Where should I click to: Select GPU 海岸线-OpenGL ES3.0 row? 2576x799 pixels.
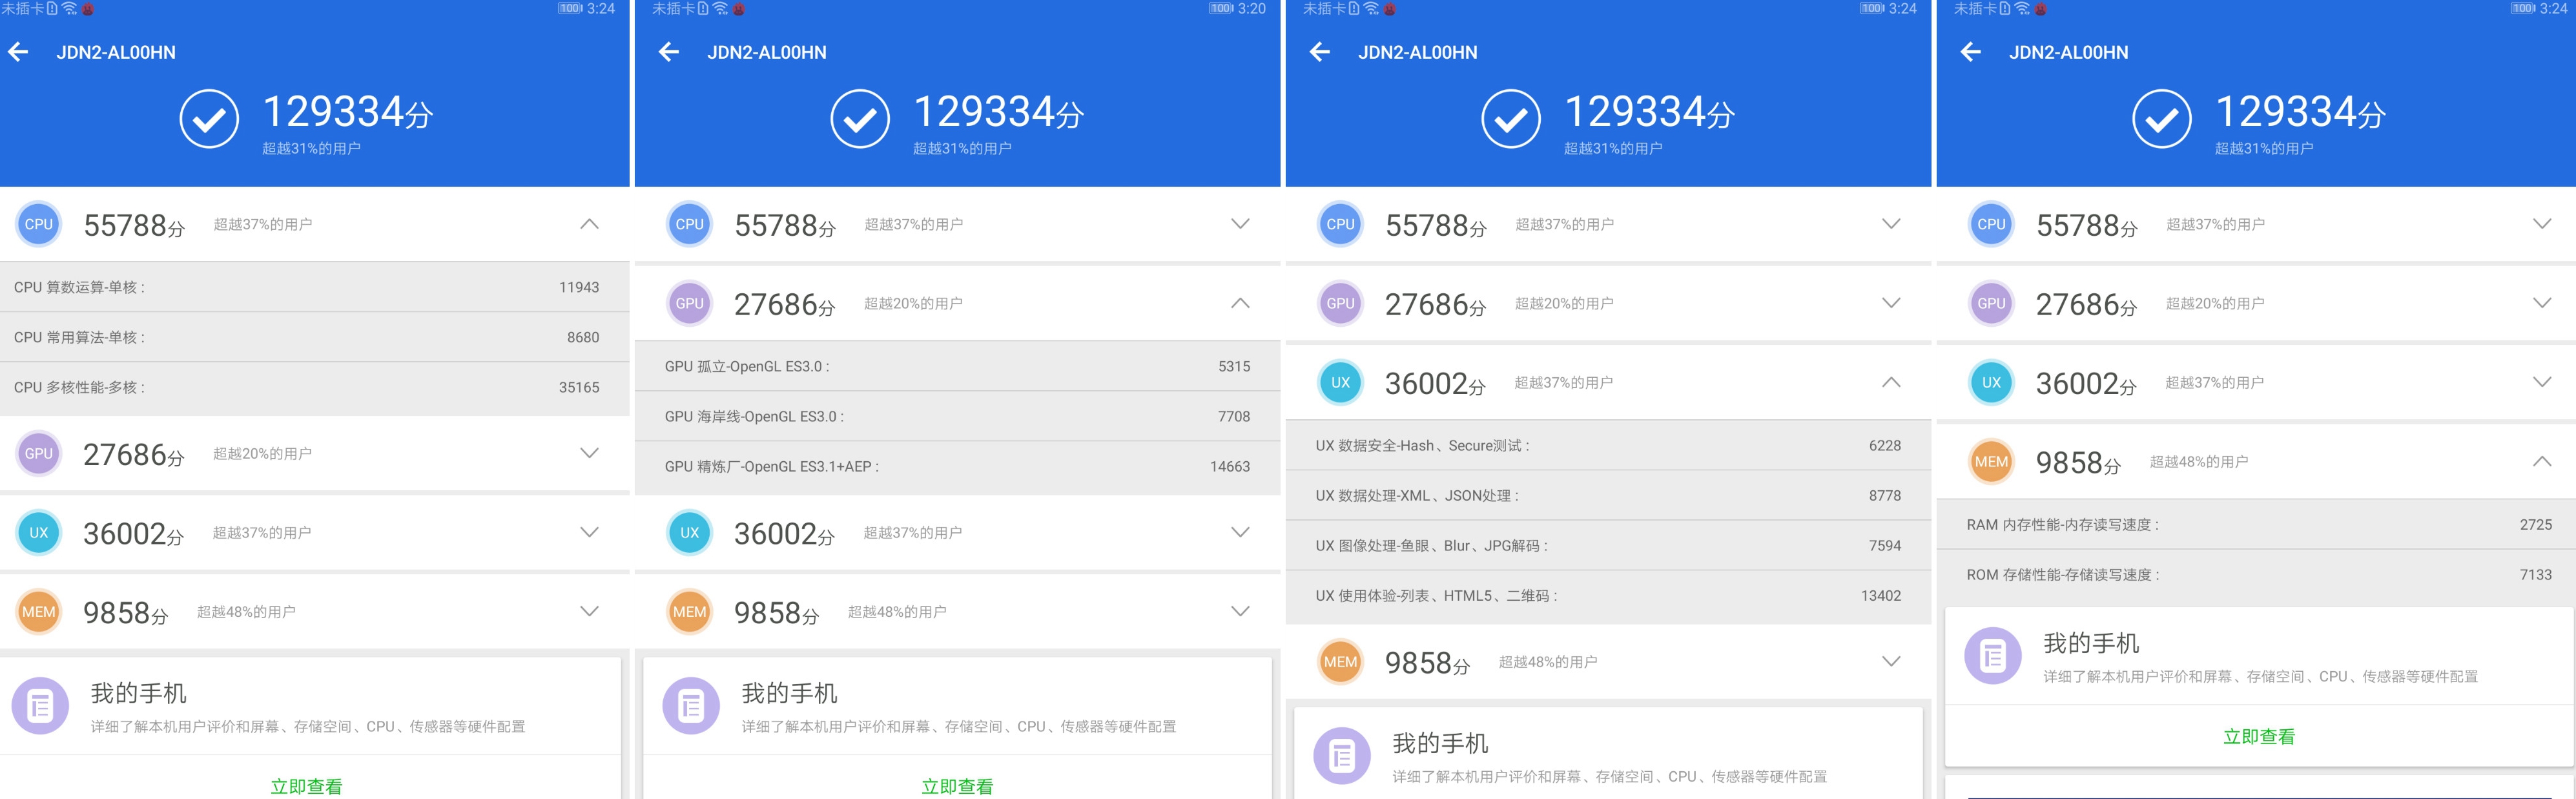[957, 417]
